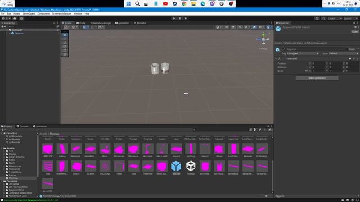360x202 pixels.
Task: Select the Resources folder in Assets tree
Action: 14,169
